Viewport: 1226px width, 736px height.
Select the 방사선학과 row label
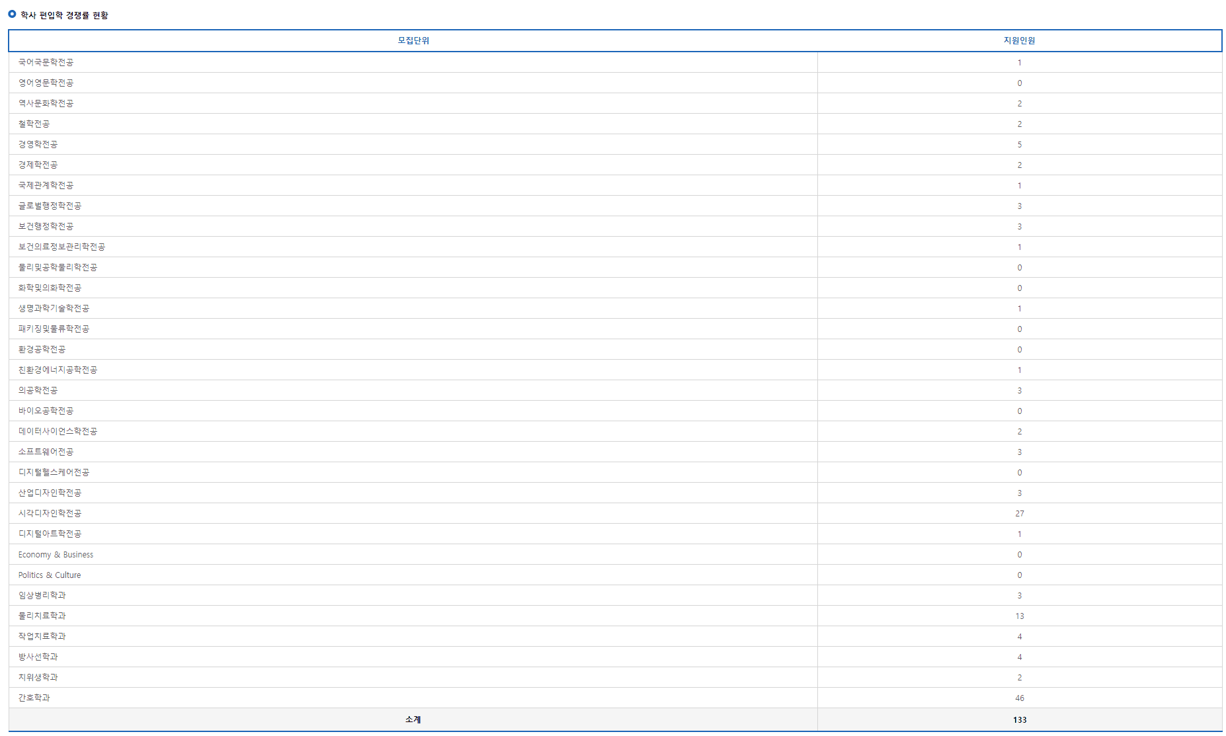pyautogui.click(x=38, y=657)
